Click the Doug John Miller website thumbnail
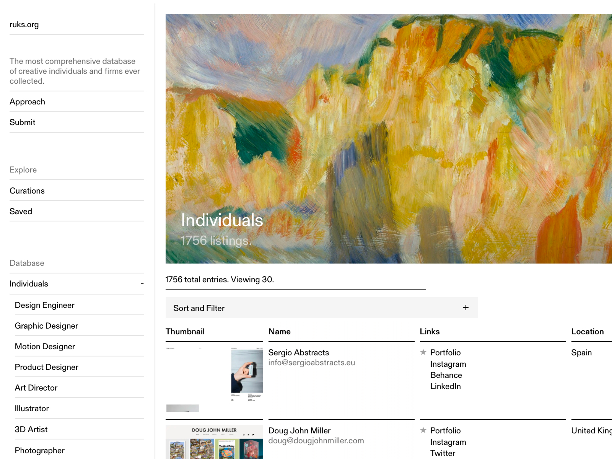This screenshot has width=612, height=459. click(214, 443)
